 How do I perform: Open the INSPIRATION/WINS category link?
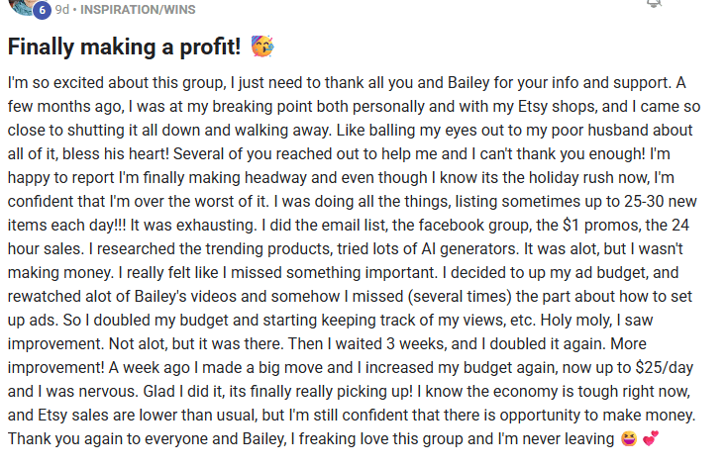coord(138,9)
